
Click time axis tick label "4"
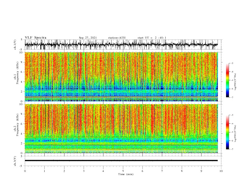coord(103,171)
